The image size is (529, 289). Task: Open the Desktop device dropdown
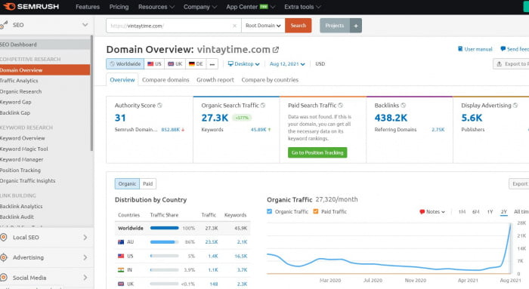[243, 64]
